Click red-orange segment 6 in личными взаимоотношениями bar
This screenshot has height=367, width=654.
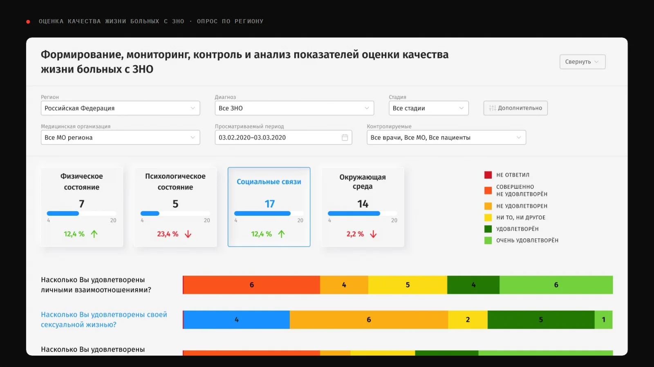(252, 285)
